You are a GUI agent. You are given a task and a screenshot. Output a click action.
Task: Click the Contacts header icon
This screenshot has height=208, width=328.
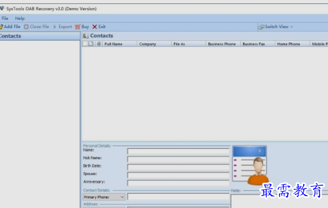[x=86, y=36]
